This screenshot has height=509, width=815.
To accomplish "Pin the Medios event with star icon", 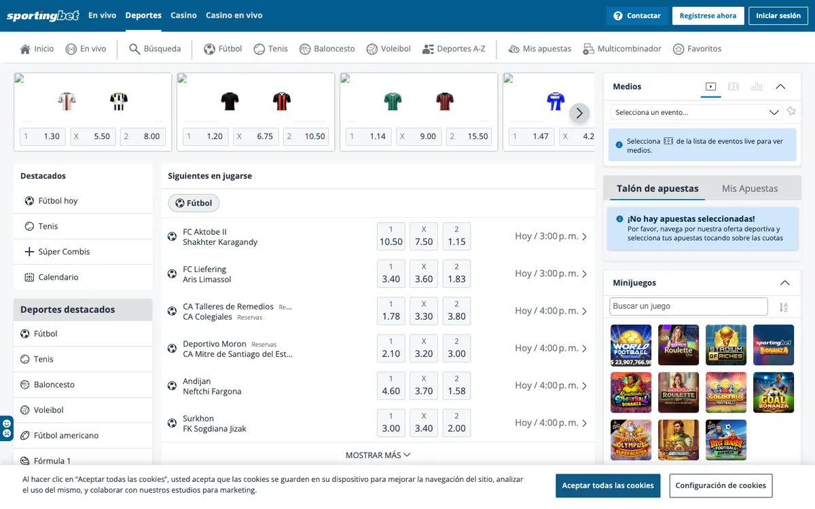I will (x=791, y=111).
